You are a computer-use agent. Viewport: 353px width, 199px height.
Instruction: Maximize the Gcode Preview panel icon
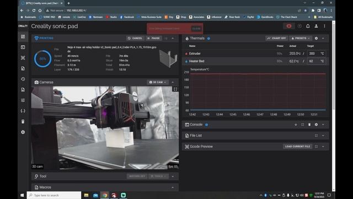(x=316, y=146)
